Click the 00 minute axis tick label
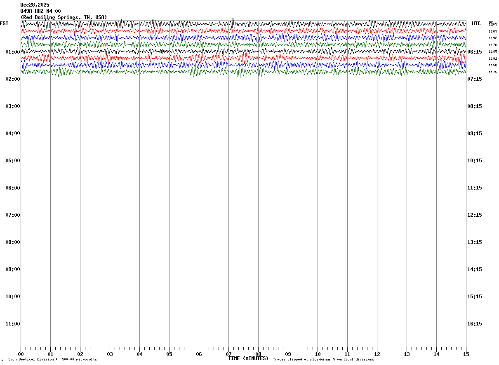499x365 pixels. [x=21, y=354]
